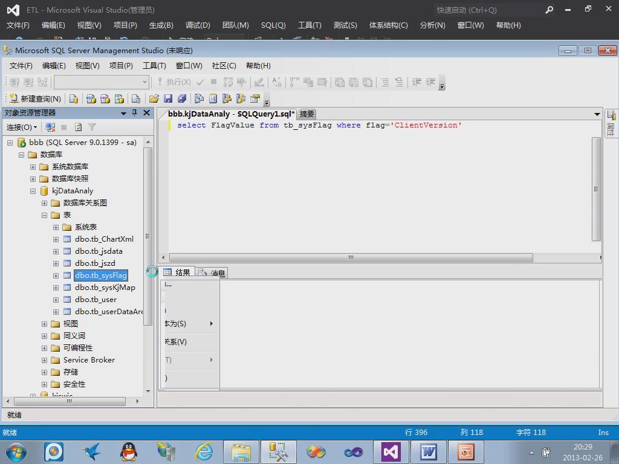The image size is (619, 464).
Task: Open the available databases combo box
Action: tap(102, 82)
